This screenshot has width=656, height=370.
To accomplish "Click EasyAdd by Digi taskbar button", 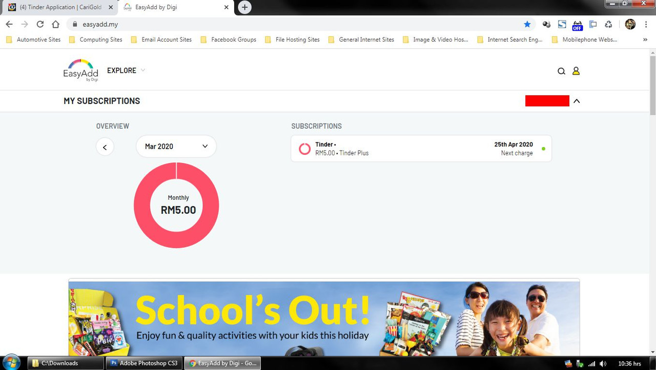I will point(222,363).
